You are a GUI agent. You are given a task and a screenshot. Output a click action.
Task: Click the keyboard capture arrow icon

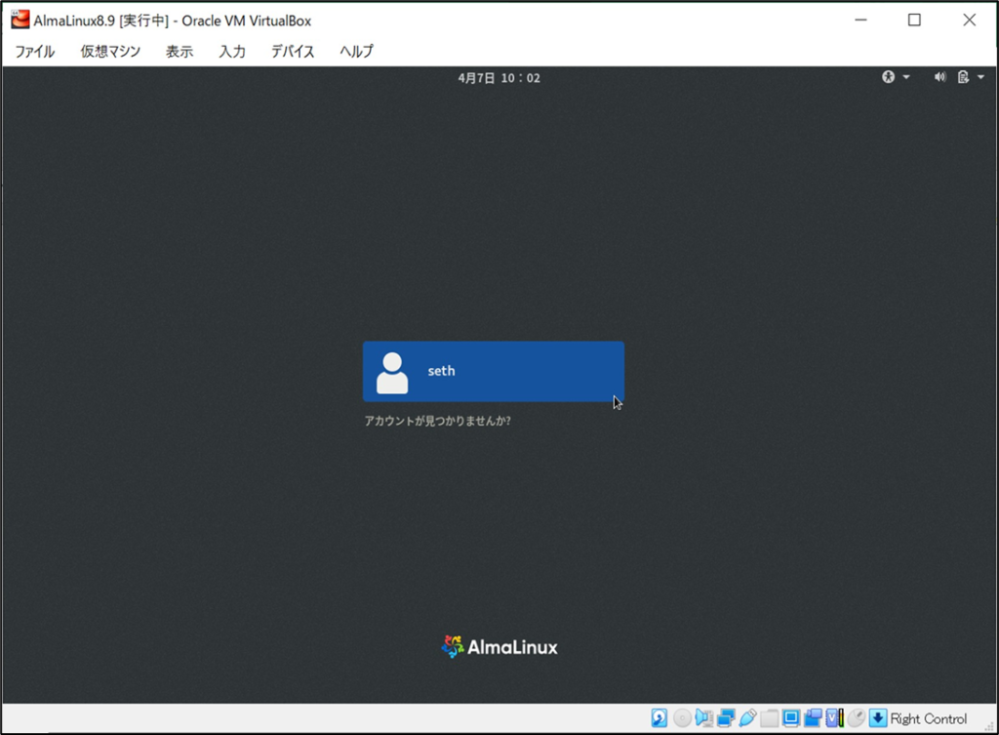pos(878,718)
